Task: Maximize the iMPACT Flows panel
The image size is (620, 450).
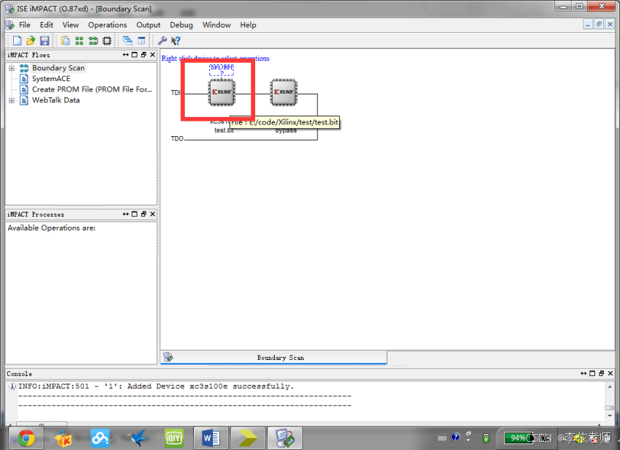Action: pyautogui.click(x=135, y=55)
